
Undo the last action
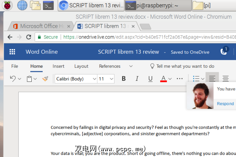point(13,79)
